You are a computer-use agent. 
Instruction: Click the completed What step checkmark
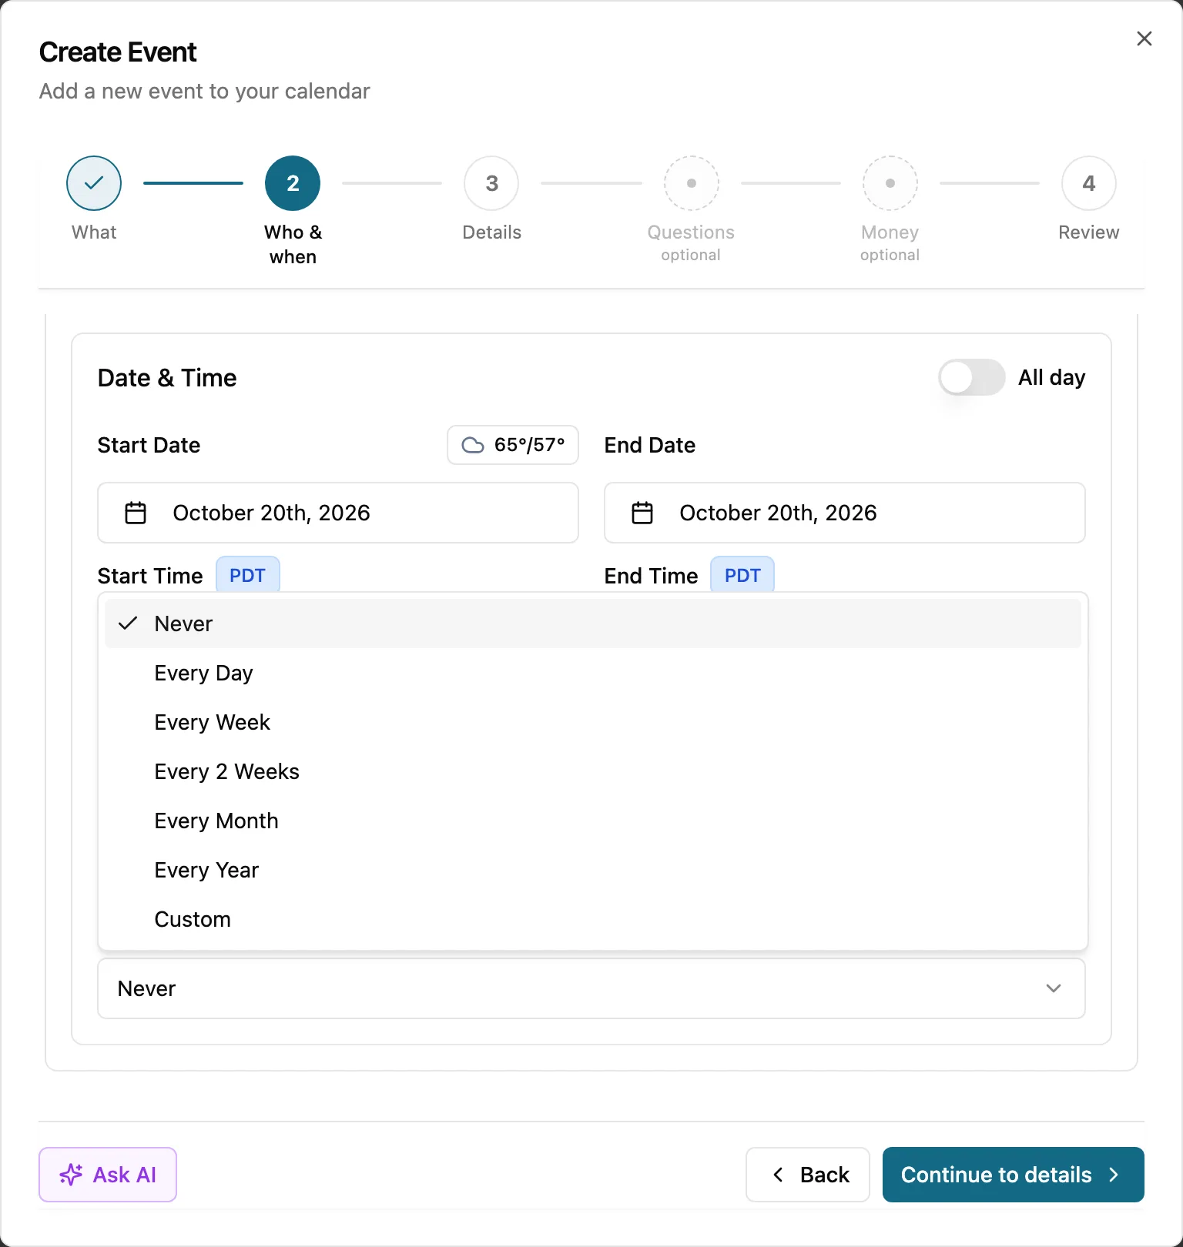[x=94, y=183]
